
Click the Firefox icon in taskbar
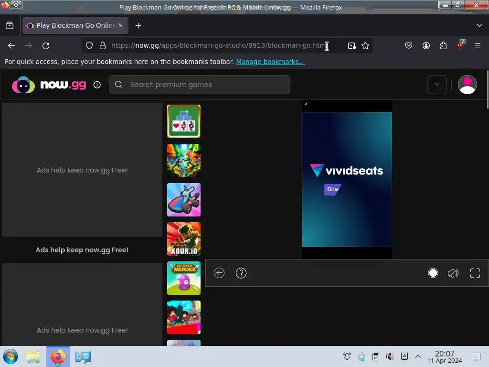(58, 356)
